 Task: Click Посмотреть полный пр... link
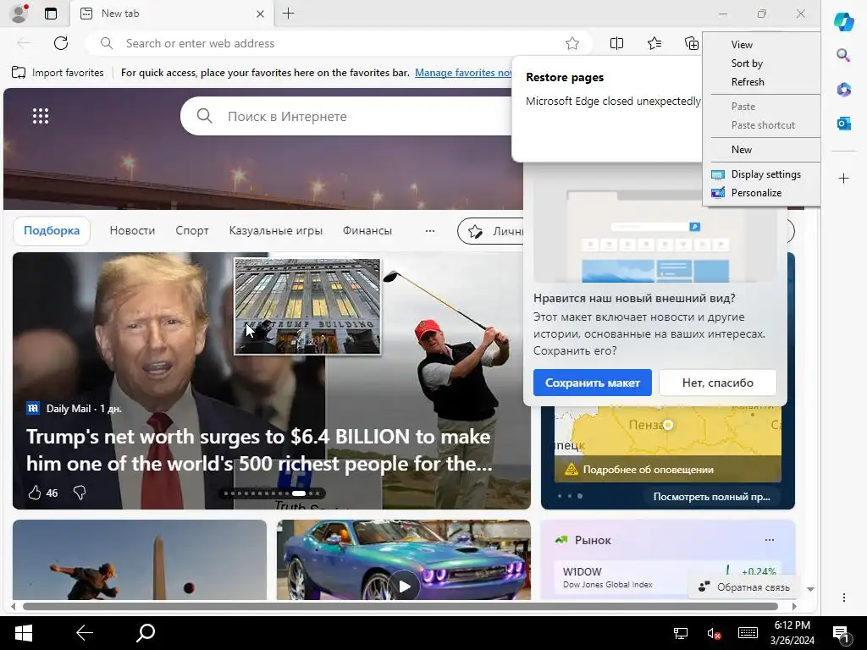[x=711, y=496]
